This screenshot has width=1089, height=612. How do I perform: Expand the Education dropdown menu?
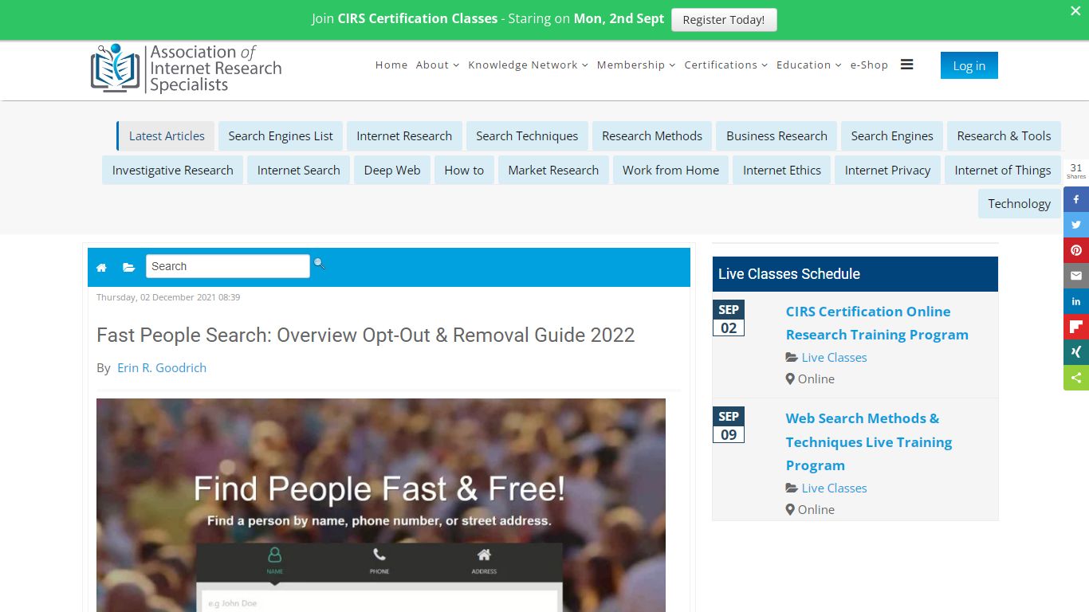tap(808, 65)
